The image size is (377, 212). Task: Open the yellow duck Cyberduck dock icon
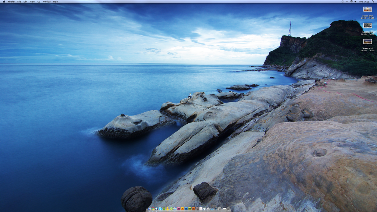pyautogui.click(x=168, y=209)
